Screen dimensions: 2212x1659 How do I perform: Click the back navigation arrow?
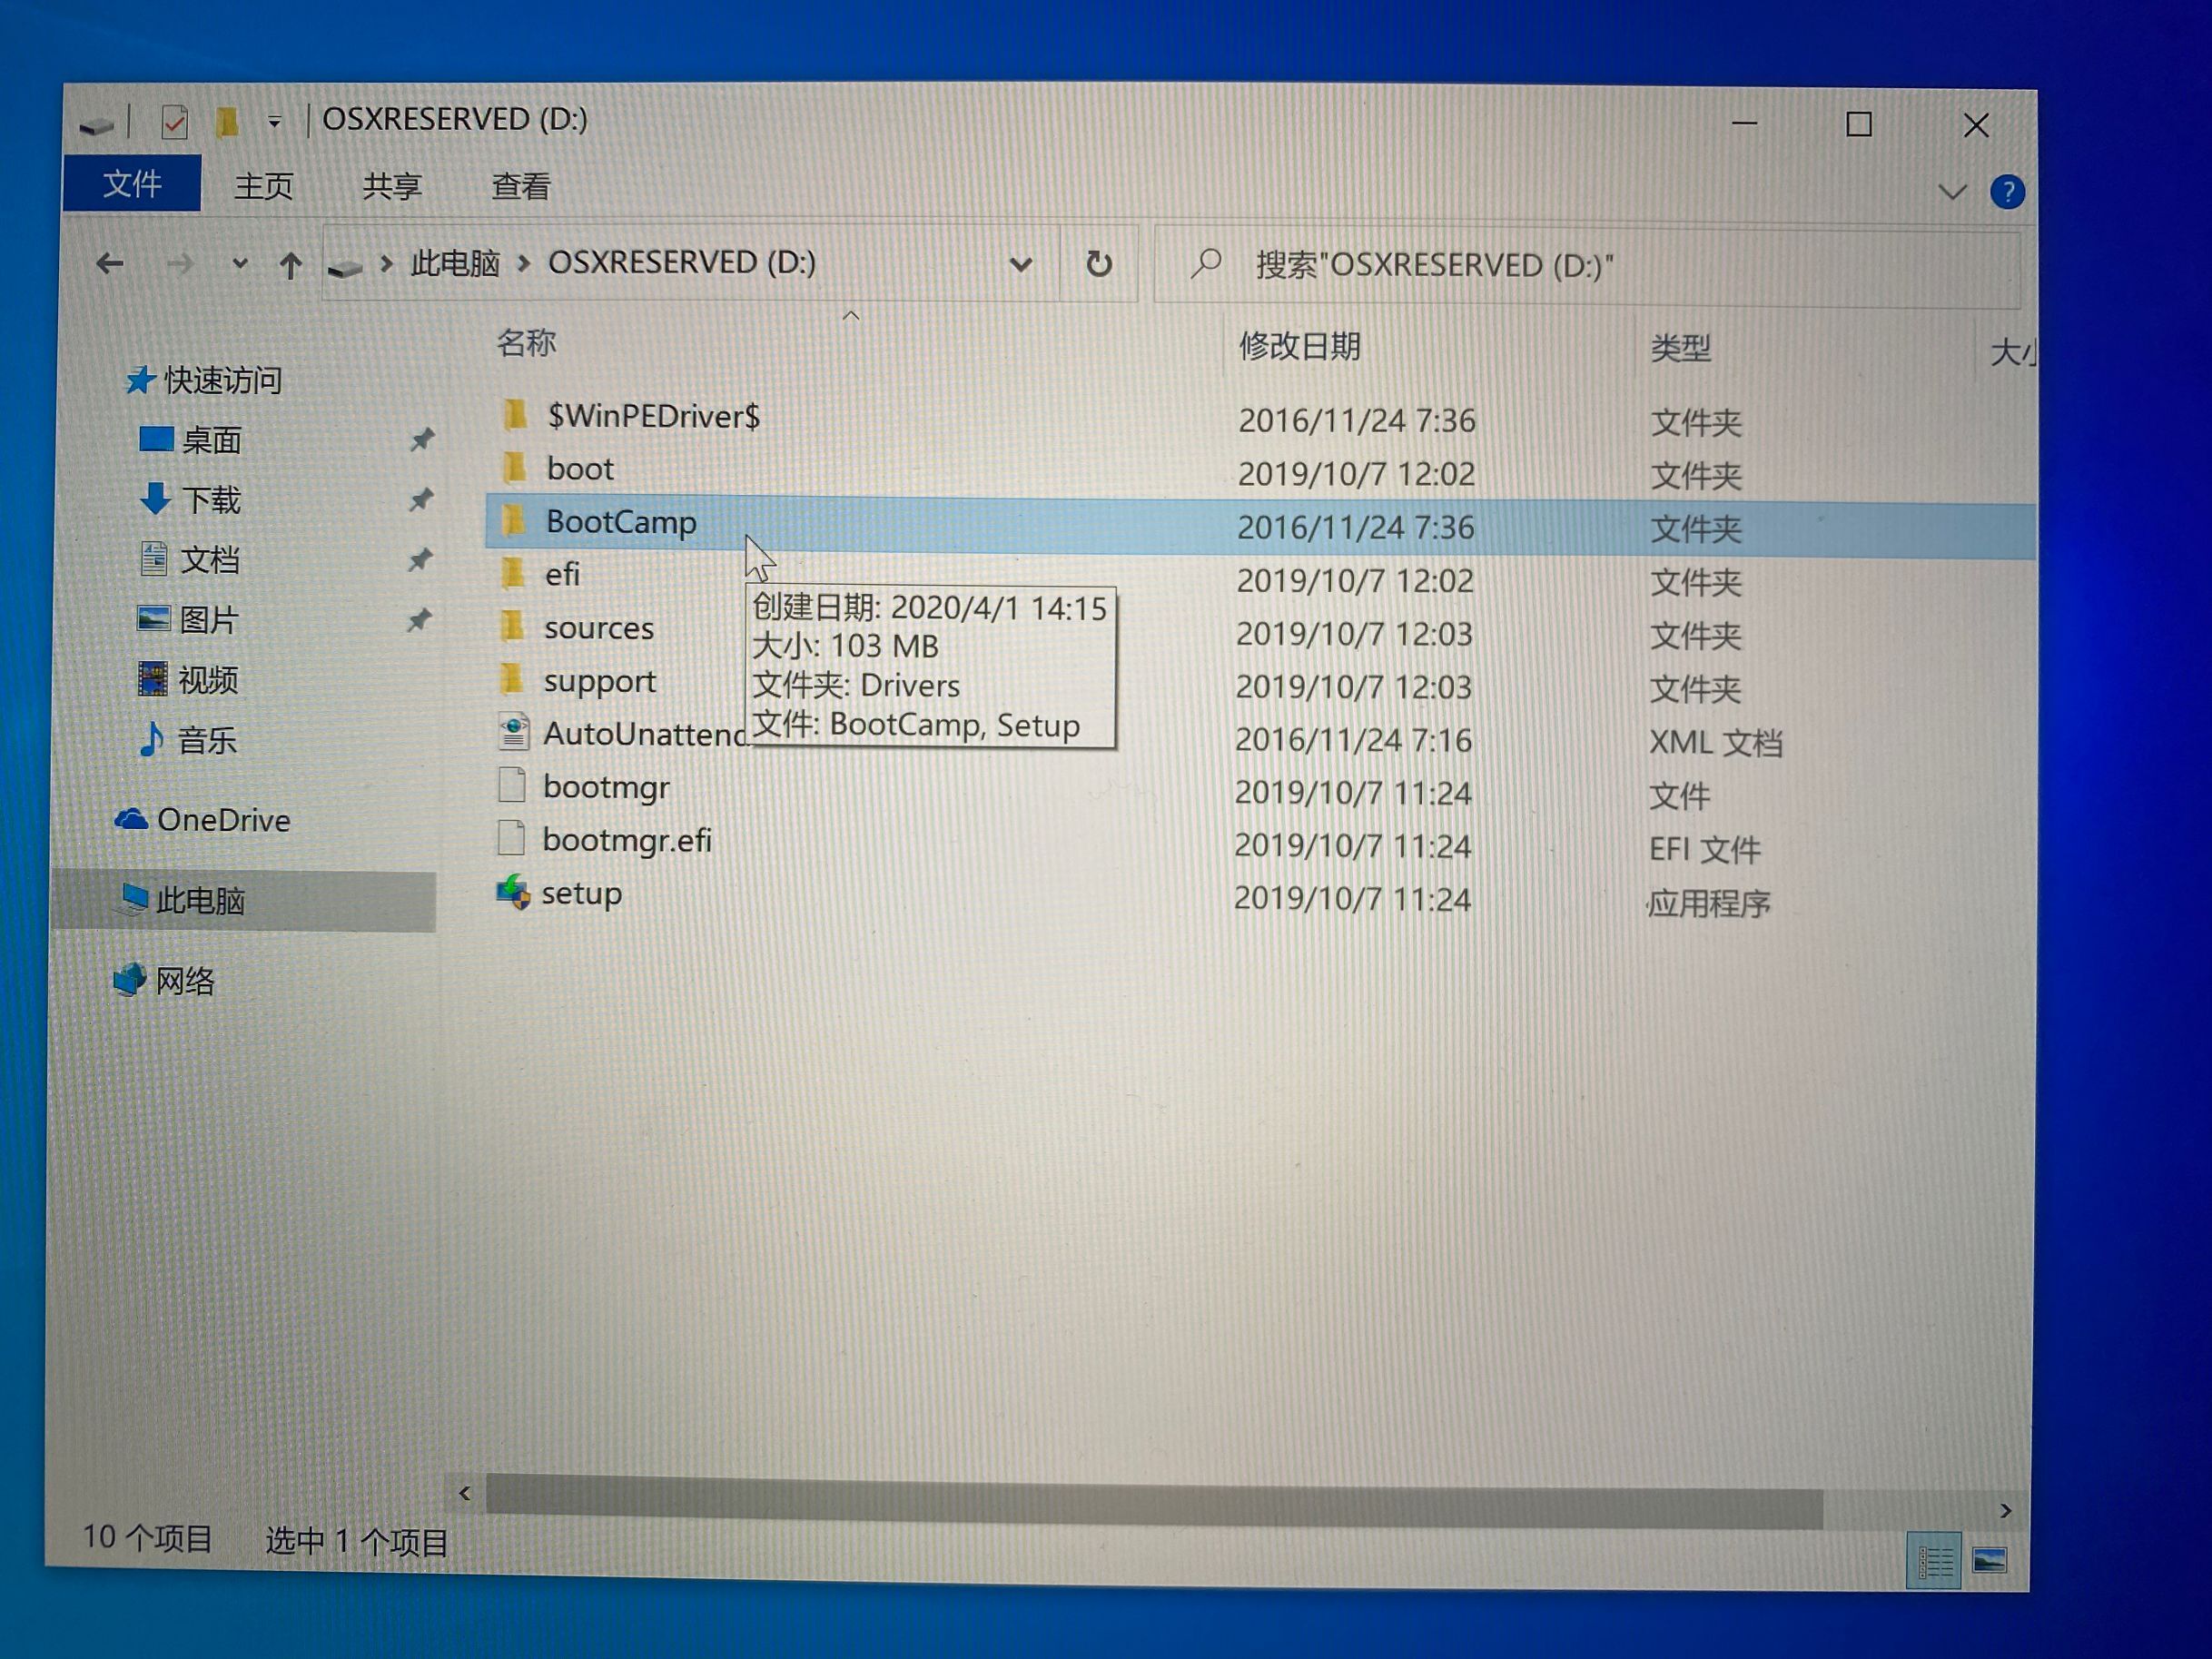coord(110,263)
